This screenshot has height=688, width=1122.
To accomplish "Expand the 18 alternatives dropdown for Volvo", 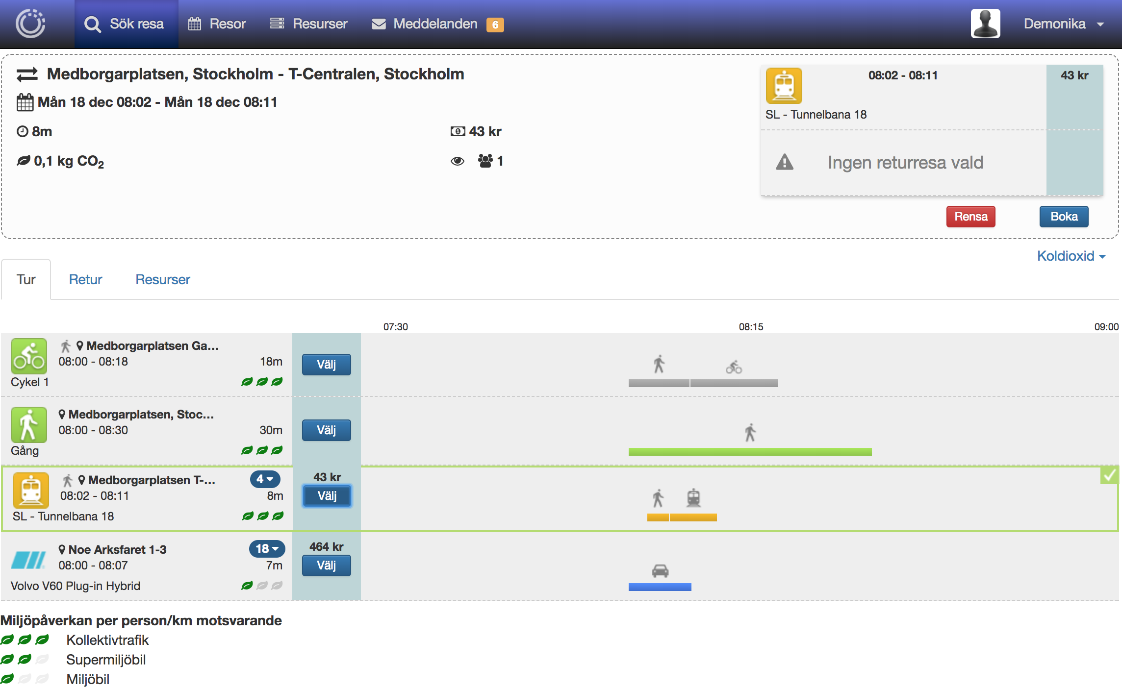I will click(267, 548).
